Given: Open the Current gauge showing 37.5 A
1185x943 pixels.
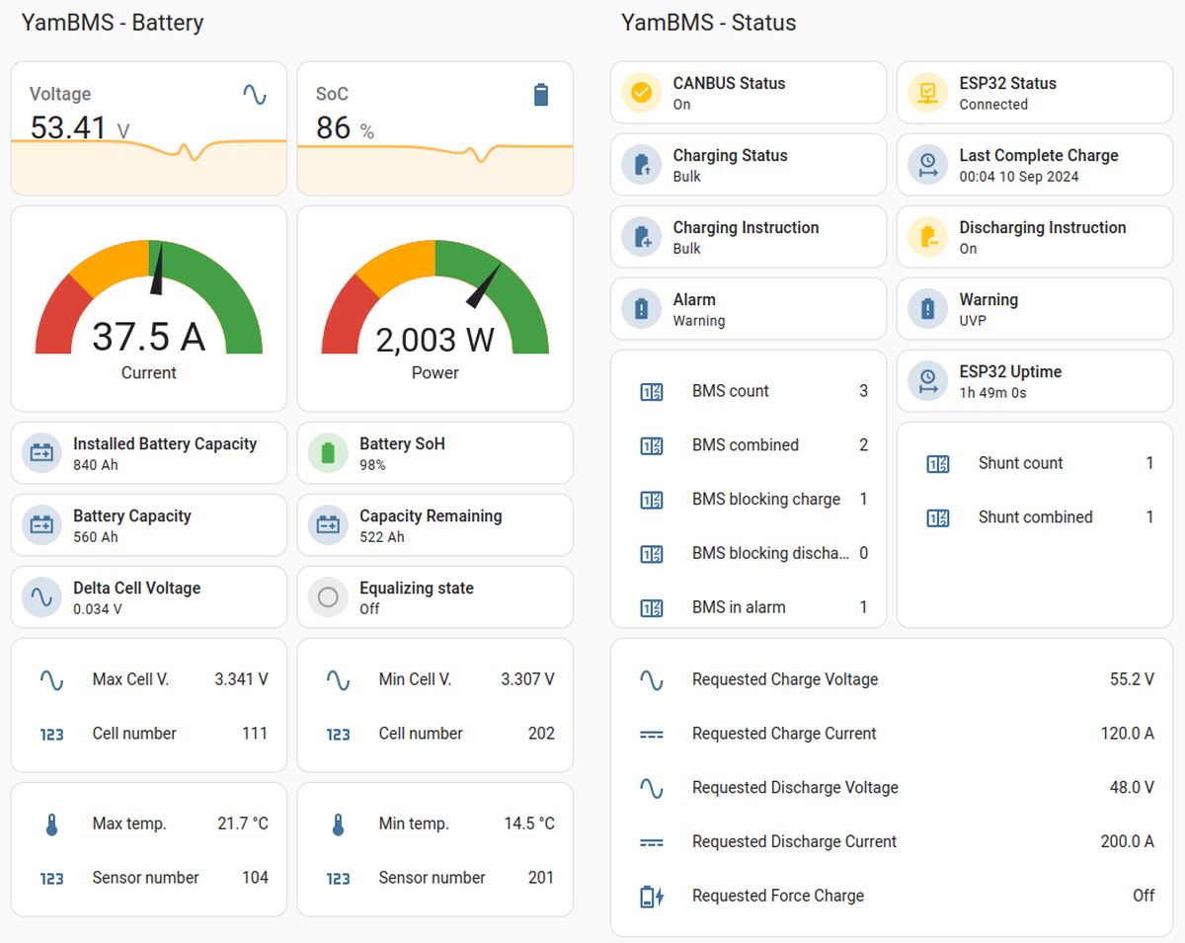Looking at the screenshot, I should (149, 308).
